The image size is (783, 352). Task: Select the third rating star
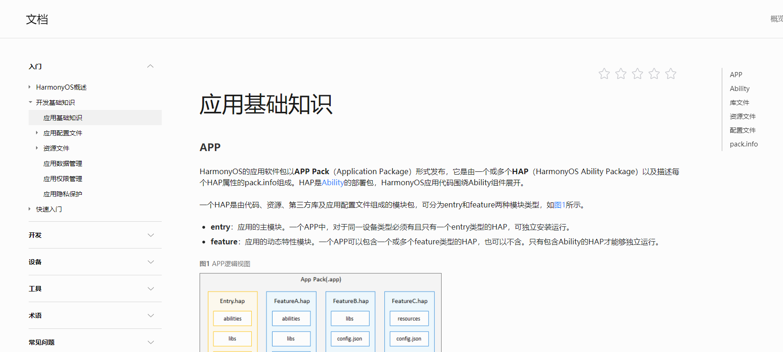pos(637,73)
